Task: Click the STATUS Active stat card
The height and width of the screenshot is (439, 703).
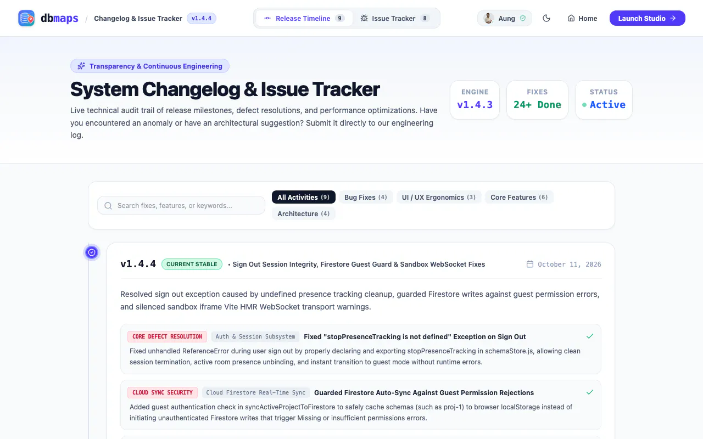Action: (604, 99)
